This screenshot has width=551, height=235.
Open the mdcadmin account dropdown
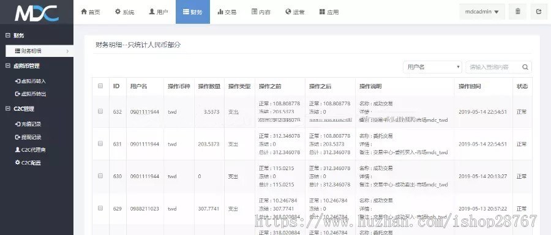(482, 12)
